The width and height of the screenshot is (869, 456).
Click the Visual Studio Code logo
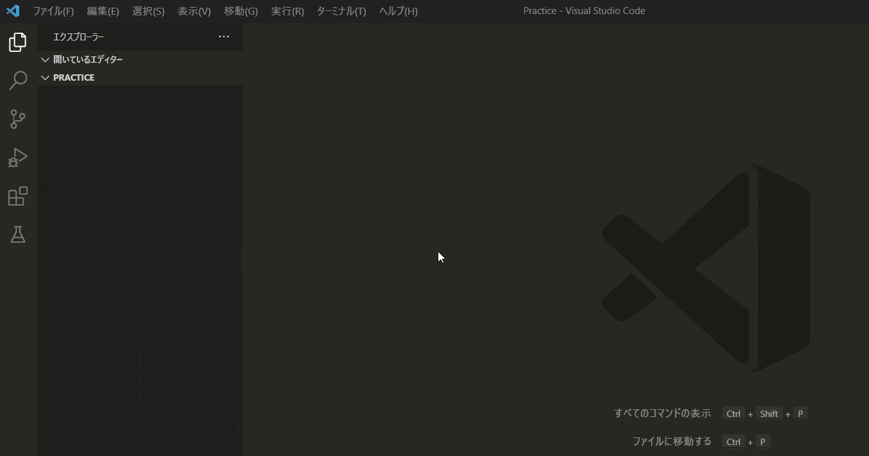click(x=13, y=10)
